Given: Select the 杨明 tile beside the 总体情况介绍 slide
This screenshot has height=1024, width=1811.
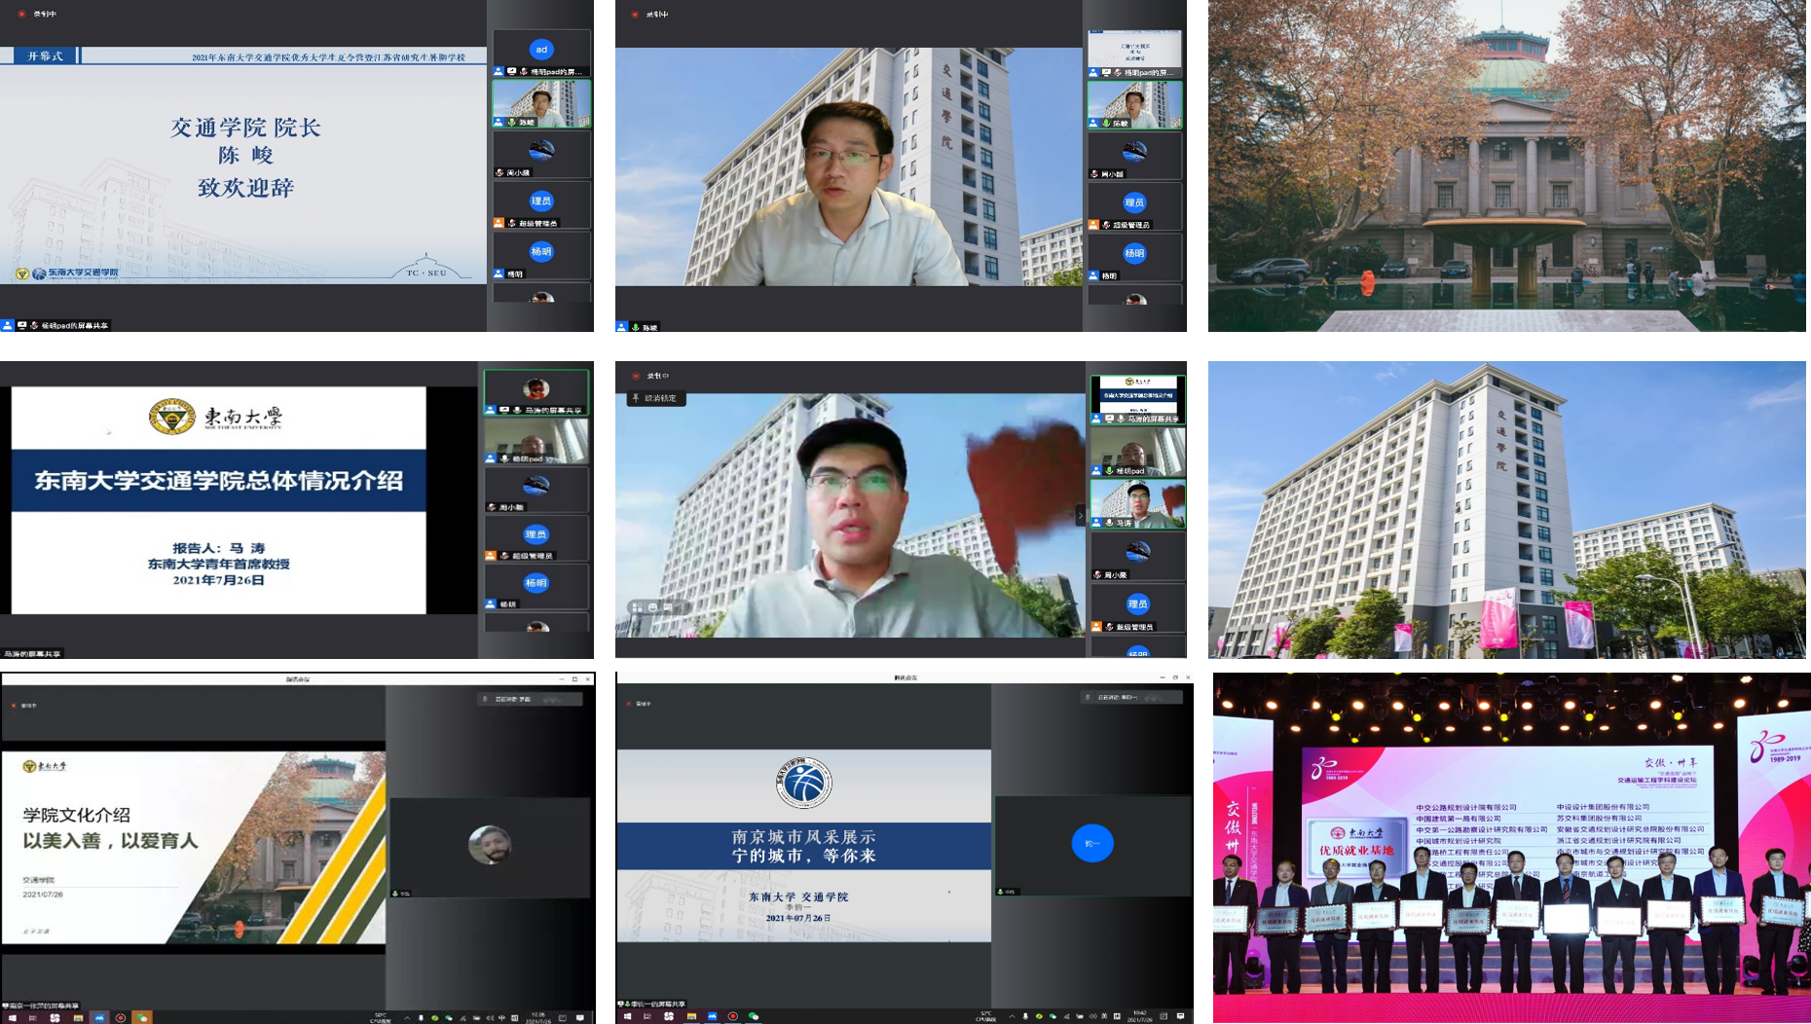Looking at the screenshot, I should (x=536, y=587).
